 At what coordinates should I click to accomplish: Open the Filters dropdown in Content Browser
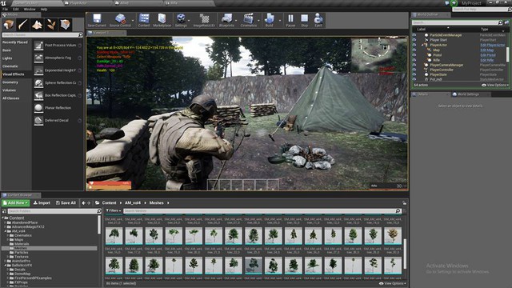coord(114,211)
